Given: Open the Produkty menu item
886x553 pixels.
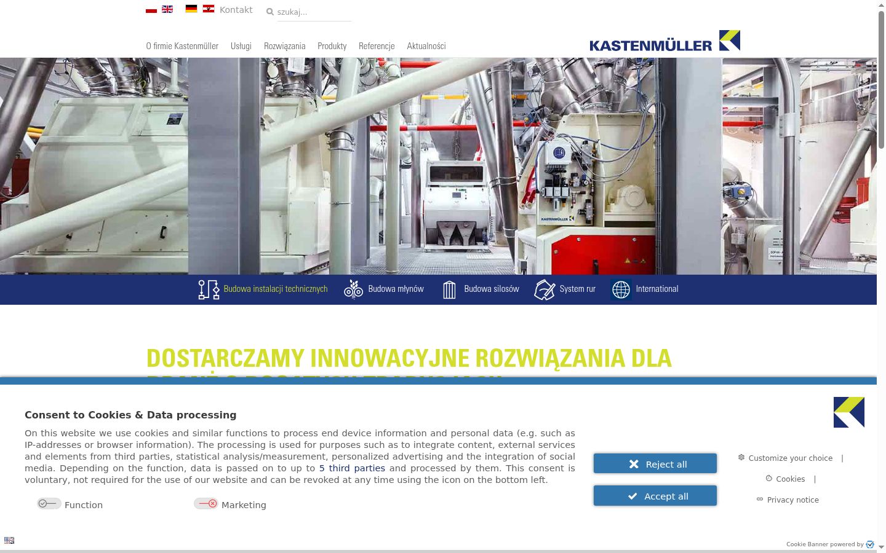Looking at the screenshot, I should point(332,46).
